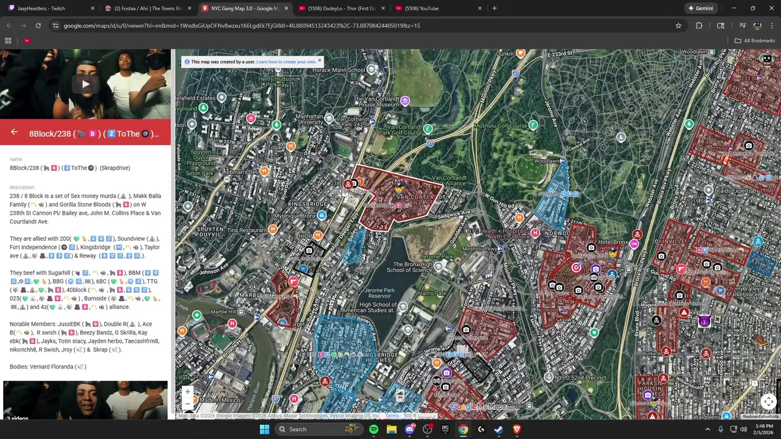Click the Dunkin orange marker
This screenshot has height=439, width=781.
coord(520,54)
